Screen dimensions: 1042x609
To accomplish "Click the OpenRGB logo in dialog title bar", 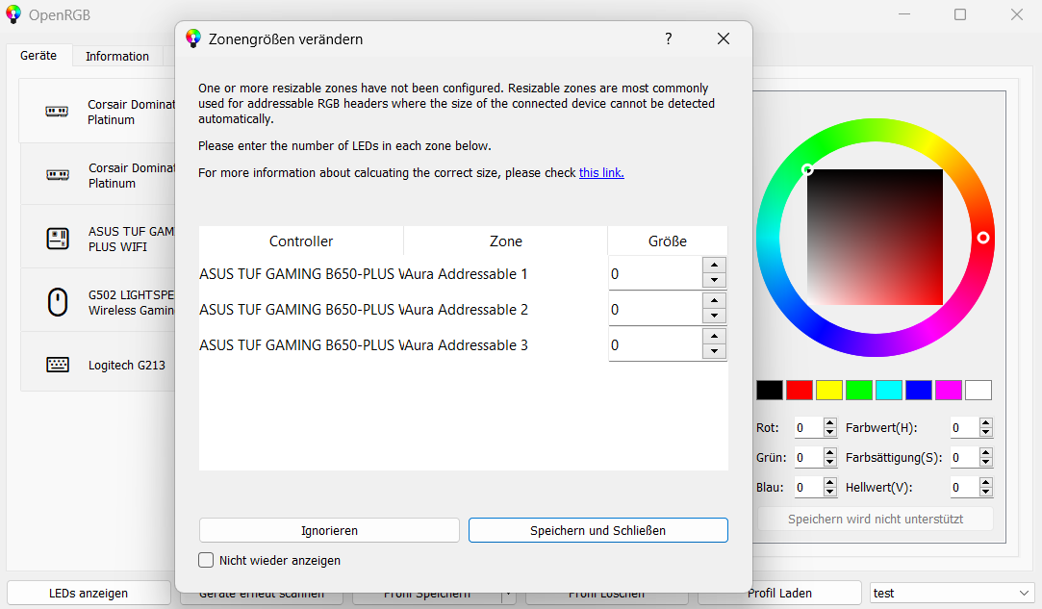I will 193,38.
